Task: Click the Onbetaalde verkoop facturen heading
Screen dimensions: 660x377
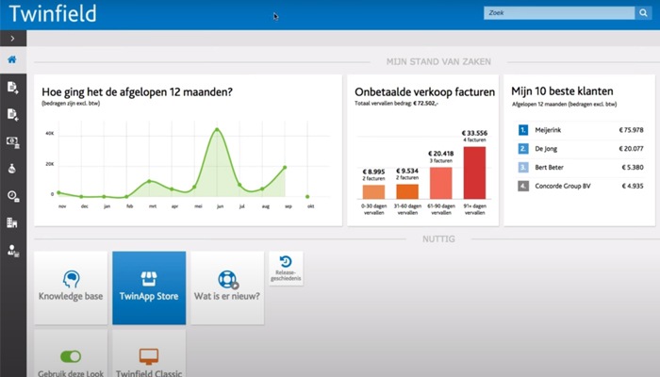Action: (x=424, y=91)
